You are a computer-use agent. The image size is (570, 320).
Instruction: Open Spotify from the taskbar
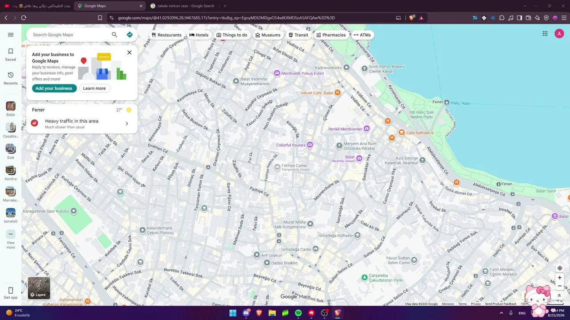click(298, 313)
